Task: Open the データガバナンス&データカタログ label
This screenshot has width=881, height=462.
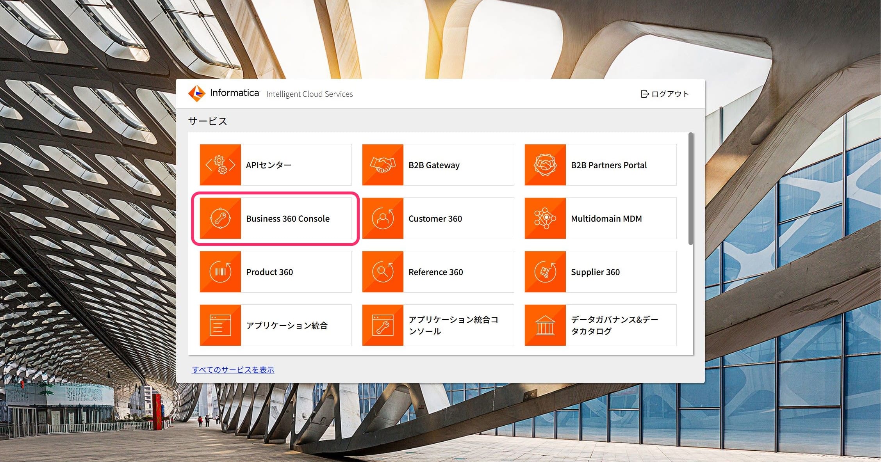Action: point(615,325)
